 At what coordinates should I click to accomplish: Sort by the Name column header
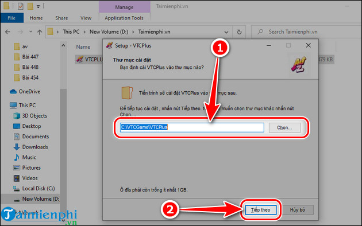coord(83,47)
